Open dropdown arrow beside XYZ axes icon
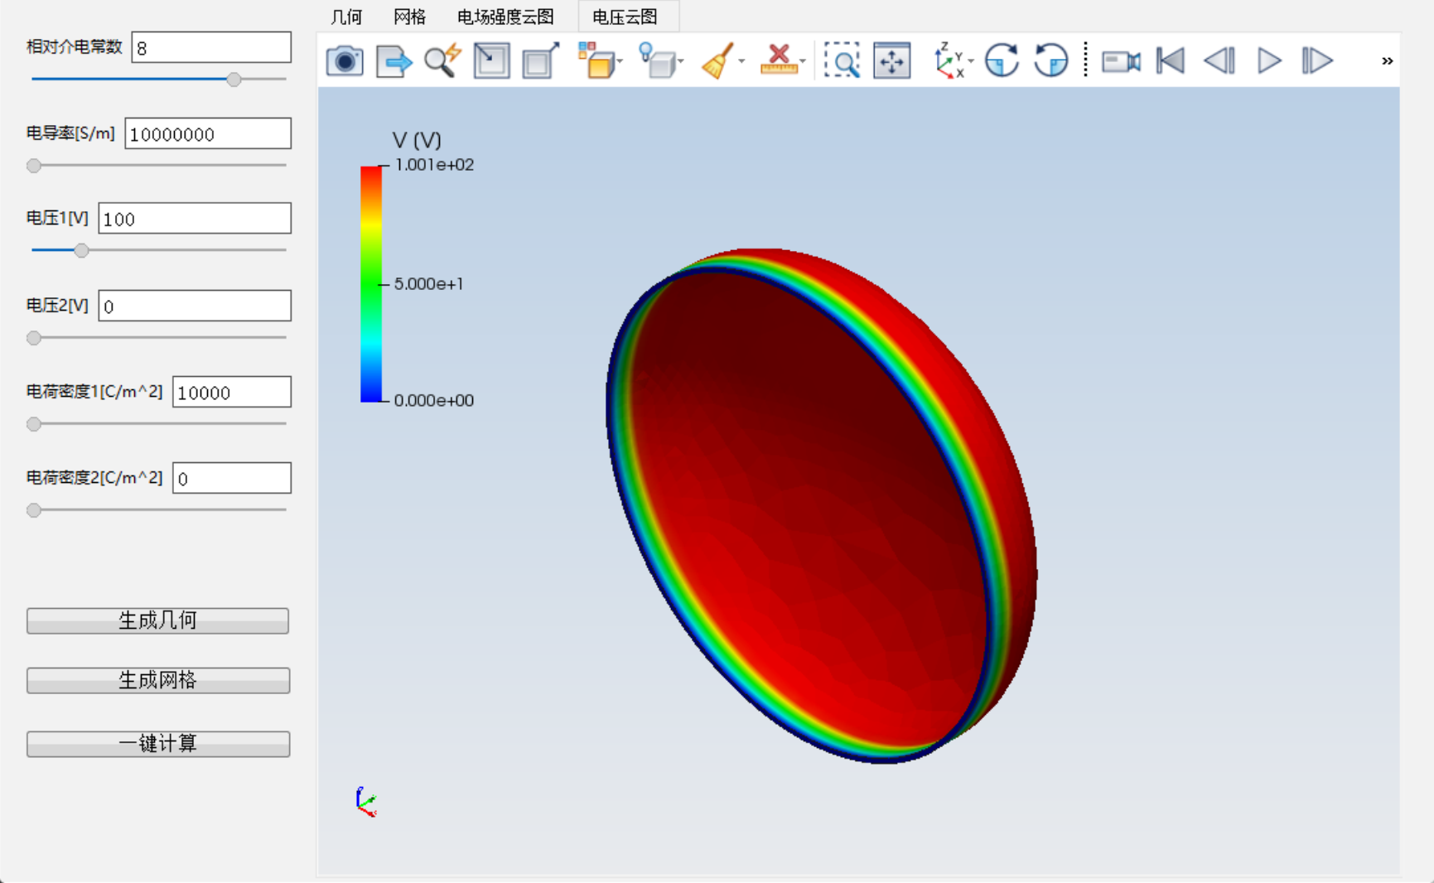The height and width of the screenshot is (883, 1434). [x=971, y=61]
